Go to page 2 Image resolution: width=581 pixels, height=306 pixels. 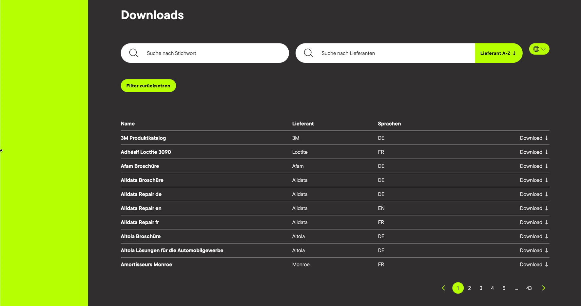pos(469,288)
